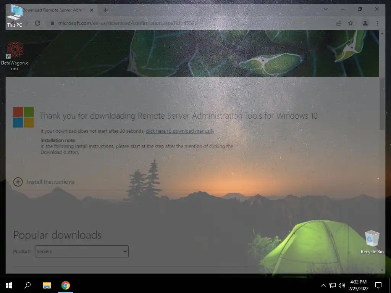
Task: Expand Install Instructions with the plus icon
Action: [18, 182]
